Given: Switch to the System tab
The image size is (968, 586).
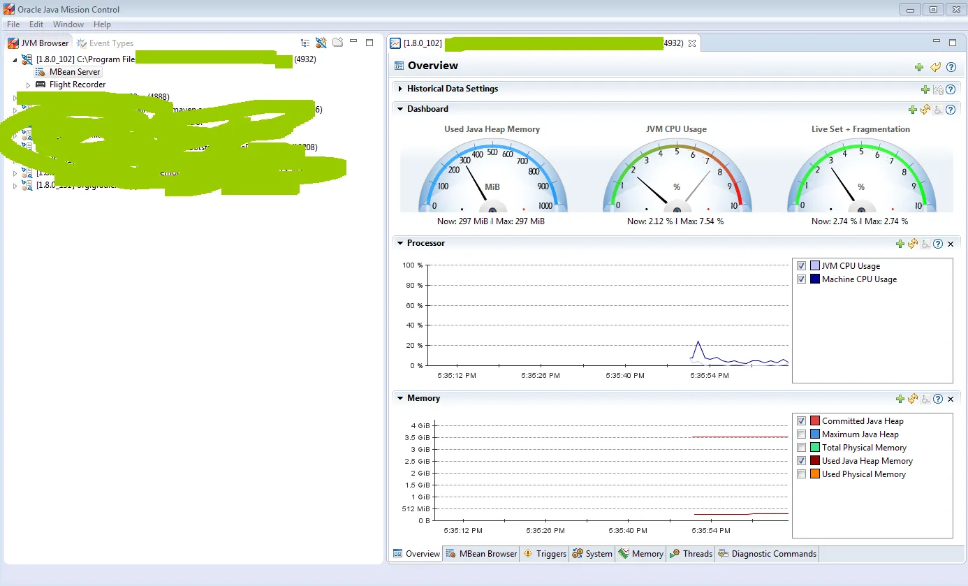Looking at the screenshot, I should 592,554.
